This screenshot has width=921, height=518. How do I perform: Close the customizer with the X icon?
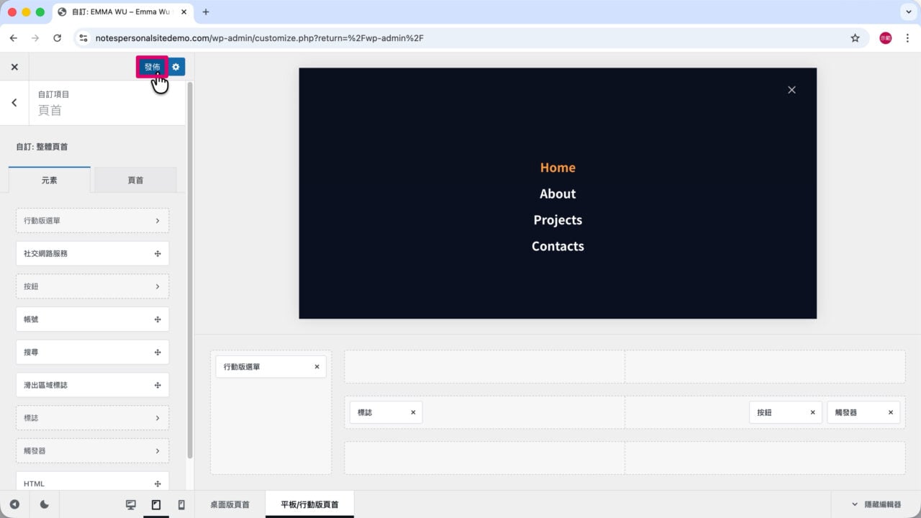14,67
